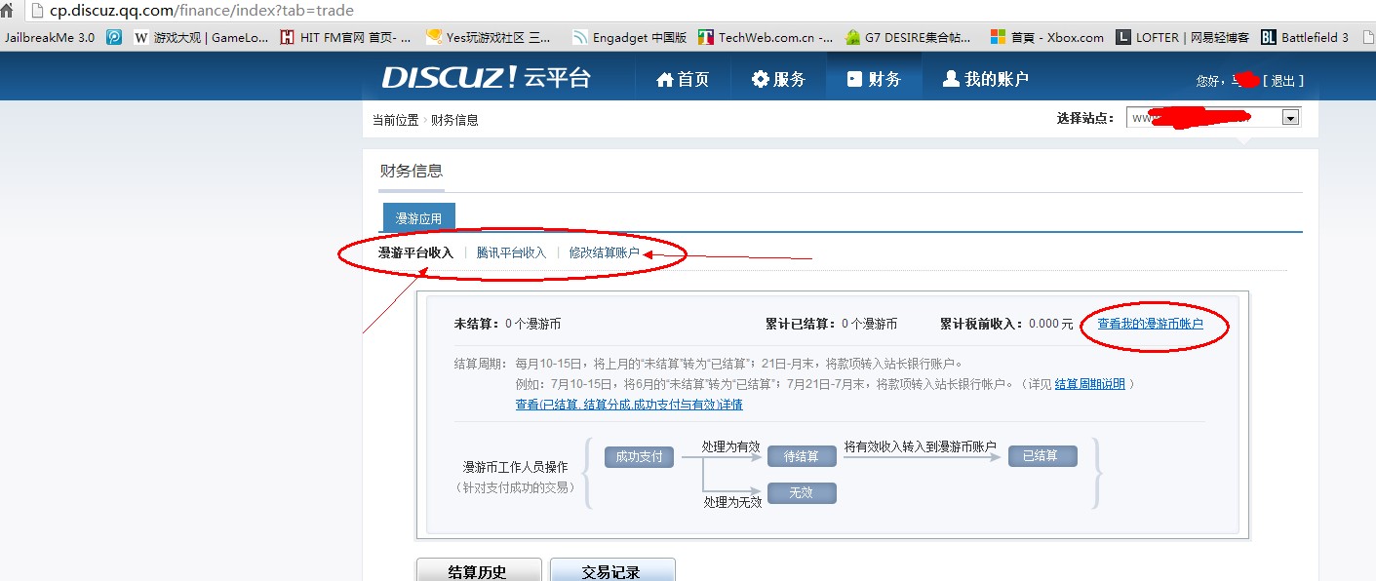Viewport: 1376px width, 581px height.
Task: Click the 退出 logout link
Action: (x=1282, y=81)
